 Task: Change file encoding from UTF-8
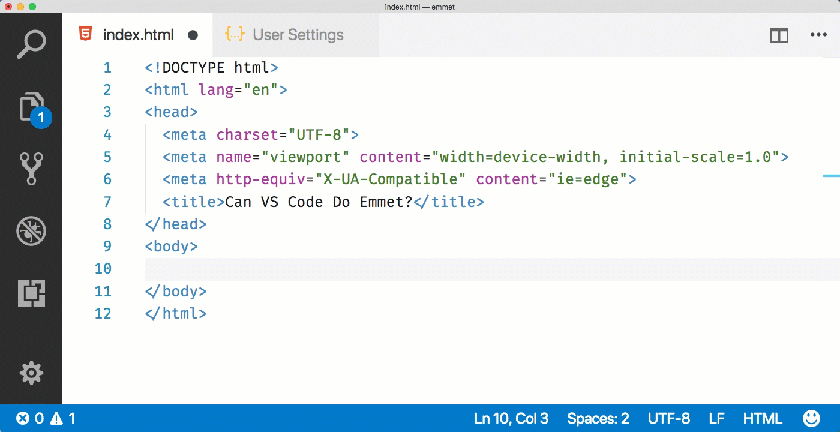pos(669,418)
